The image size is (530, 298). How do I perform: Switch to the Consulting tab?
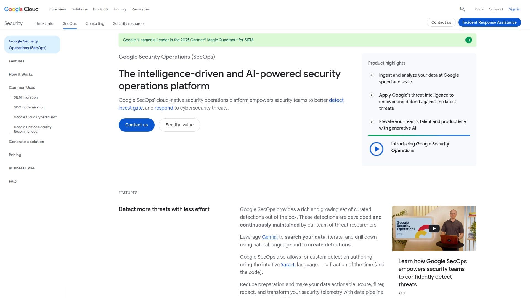tap(95, 23)
